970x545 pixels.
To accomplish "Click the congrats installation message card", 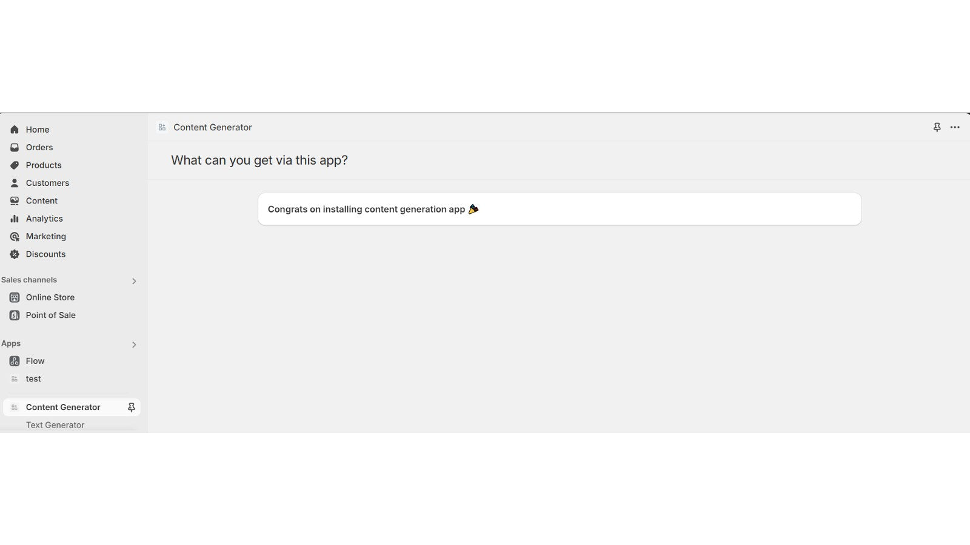I will coord(559,209).
